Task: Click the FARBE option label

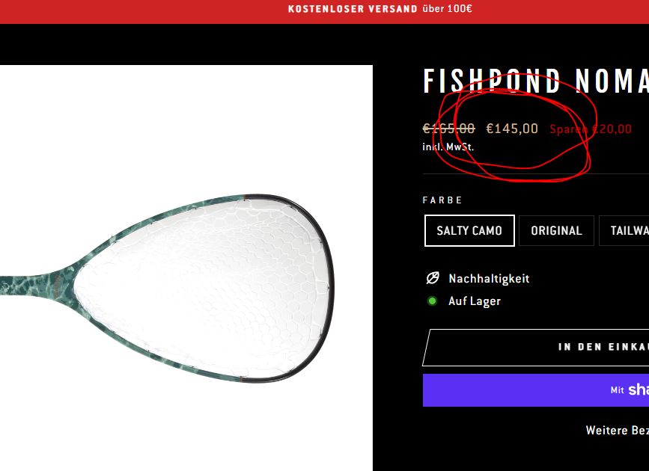Action: 442,200
